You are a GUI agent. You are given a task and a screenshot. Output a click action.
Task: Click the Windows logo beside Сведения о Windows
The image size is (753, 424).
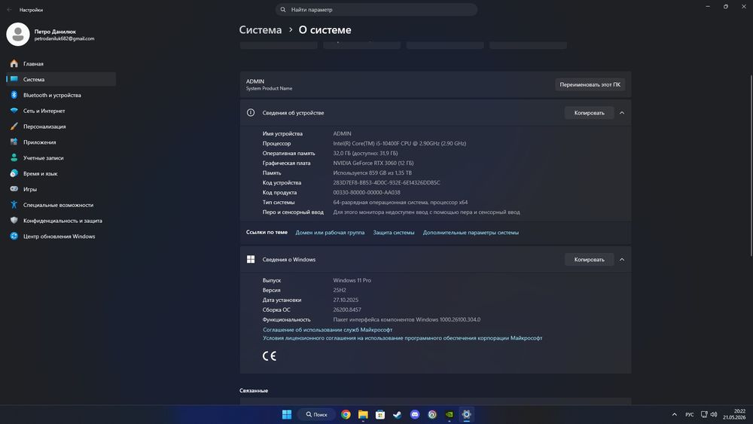click(x=251, y=259)
